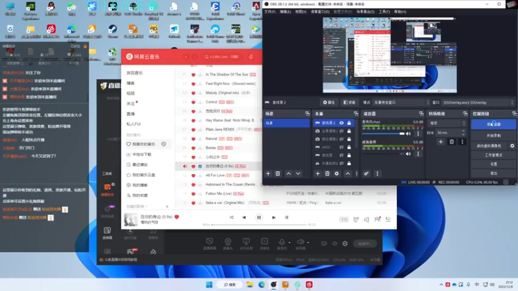This screenshot has width=518, height=291.
Task: Open Help menu in OBS
Action: point(400,12)
